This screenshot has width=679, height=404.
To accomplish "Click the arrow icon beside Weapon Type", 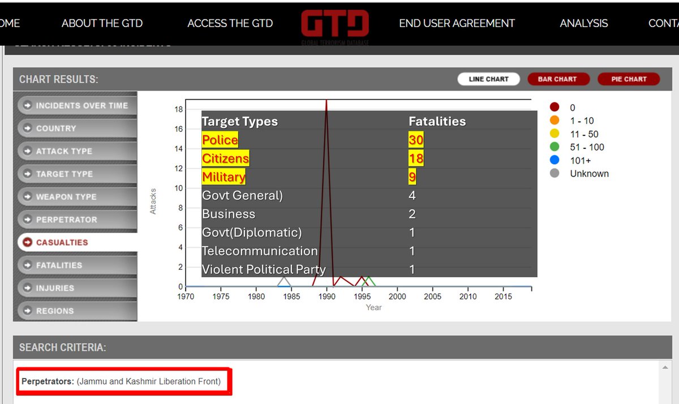I will click(27, 196).
